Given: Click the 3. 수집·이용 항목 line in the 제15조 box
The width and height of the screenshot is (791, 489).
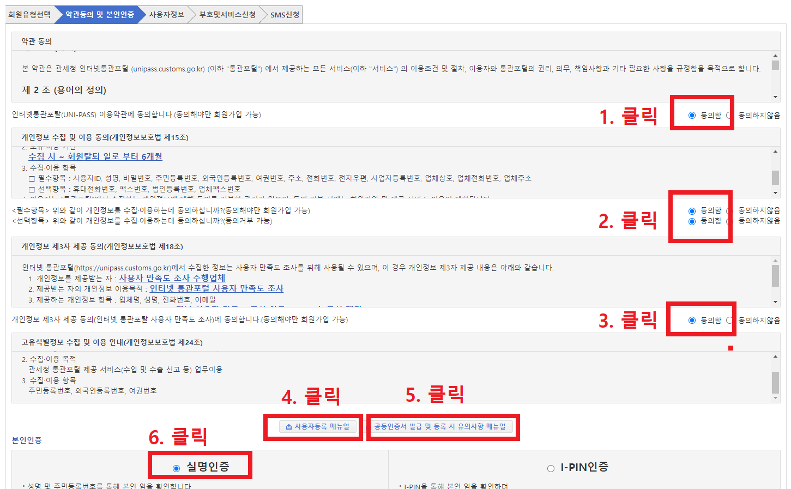Looking at the screenshot, I should (x=49, y=167).
